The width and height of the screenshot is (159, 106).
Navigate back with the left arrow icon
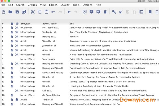[69, 12]
